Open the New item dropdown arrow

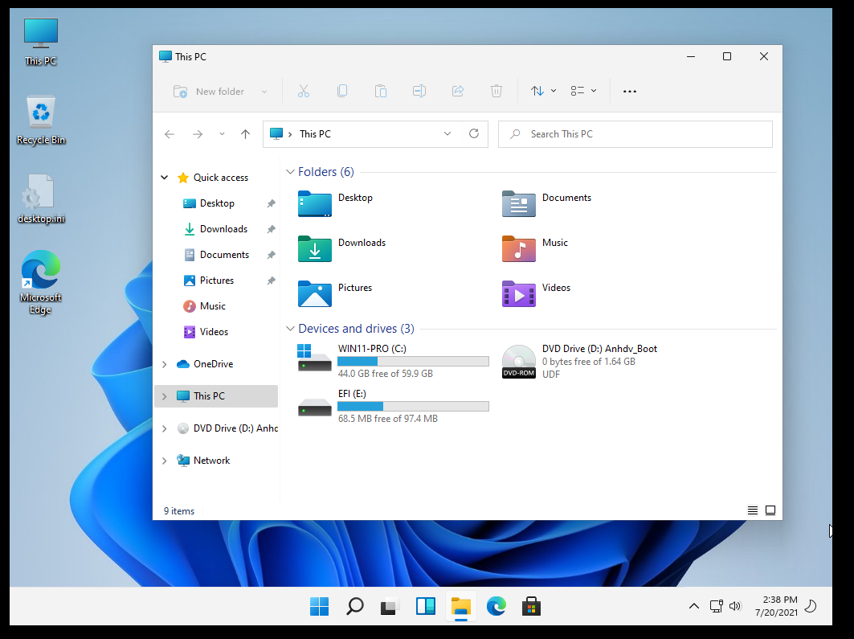(x=264, y=92)
